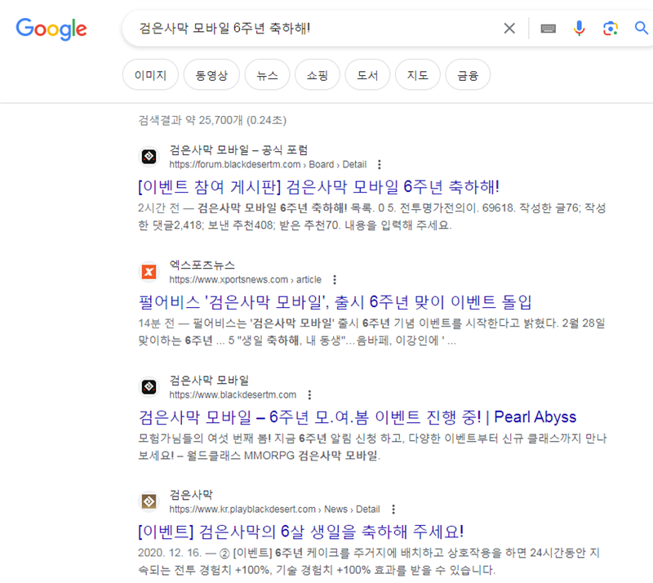Open three-dot menu for Xportsnews result
653x583 pixels.
pos(334,279)
